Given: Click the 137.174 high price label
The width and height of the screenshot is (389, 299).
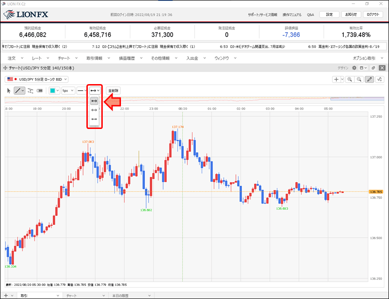Looking at the screenshot, I should coord(177,127).
